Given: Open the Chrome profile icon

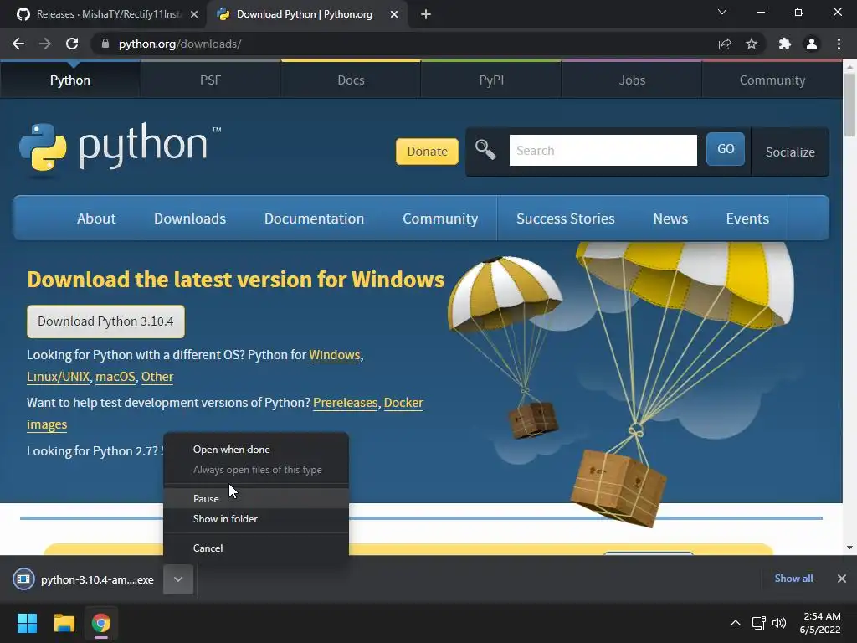Looking at the screenshot, I should 812,44.
